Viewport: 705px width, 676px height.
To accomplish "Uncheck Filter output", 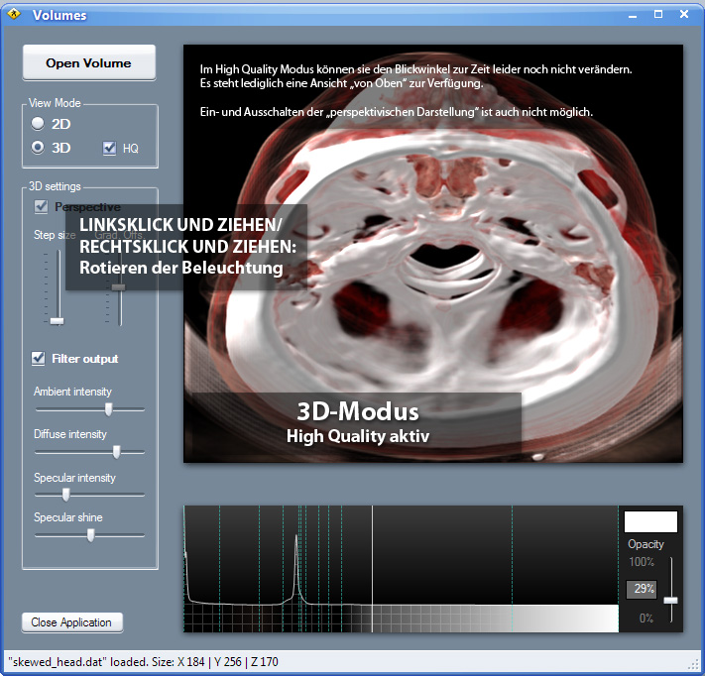I will 39,358.
